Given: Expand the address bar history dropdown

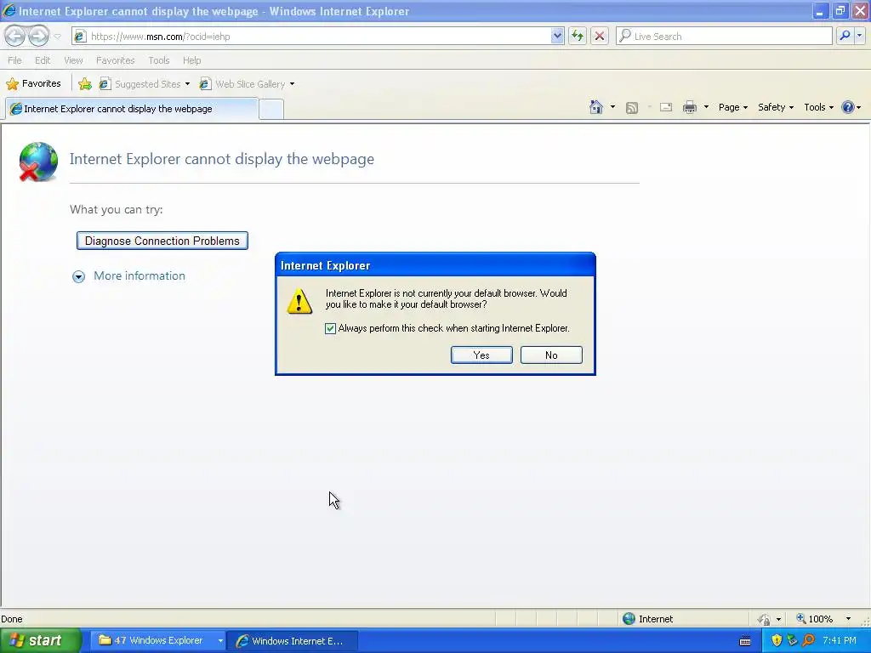Looking at the screenshot, I should click(x=557, y=37).
